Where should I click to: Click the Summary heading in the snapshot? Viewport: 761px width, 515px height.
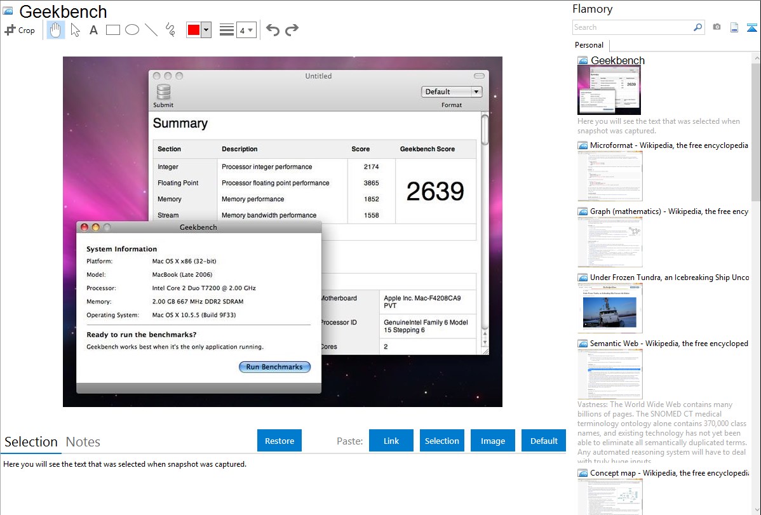click(180, 123)
